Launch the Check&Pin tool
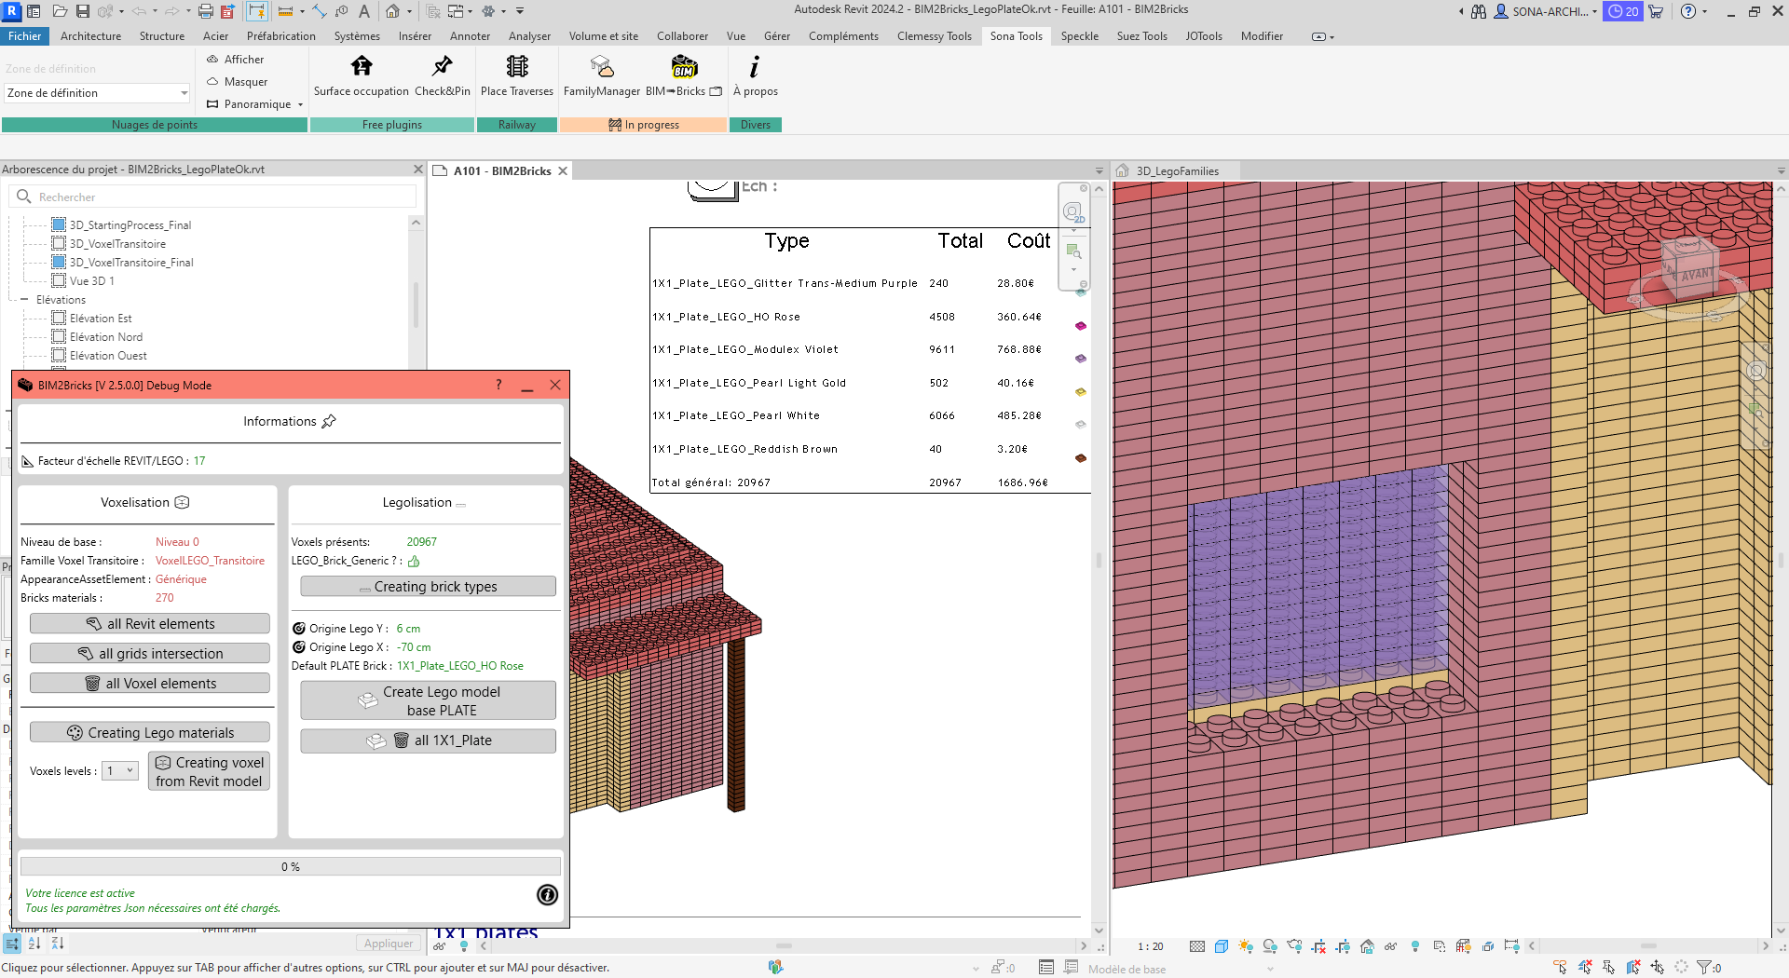The height and width of the screenshot is (978, 1789). (442, 75)
